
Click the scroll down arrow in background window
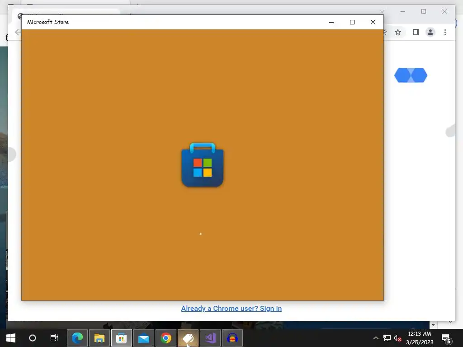(433, 325)
